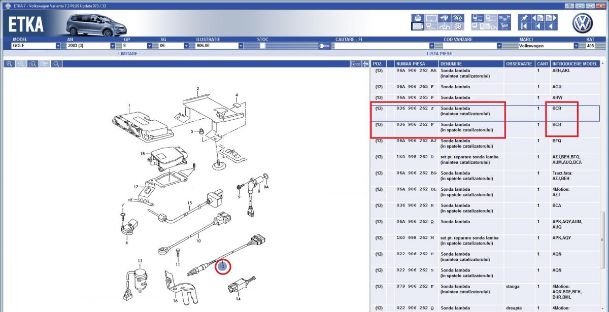Open the single shopping cart icon
Viewport: 609px width, 312px height.
click(504, 27)
